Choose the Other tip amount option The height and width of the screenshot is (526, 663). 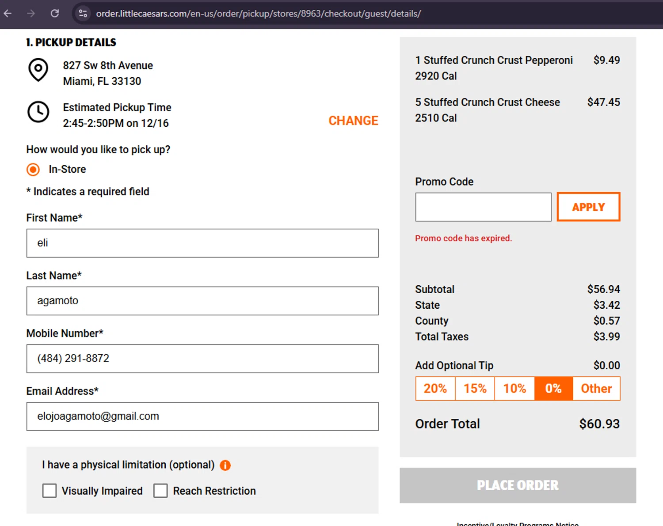point(597,389)
